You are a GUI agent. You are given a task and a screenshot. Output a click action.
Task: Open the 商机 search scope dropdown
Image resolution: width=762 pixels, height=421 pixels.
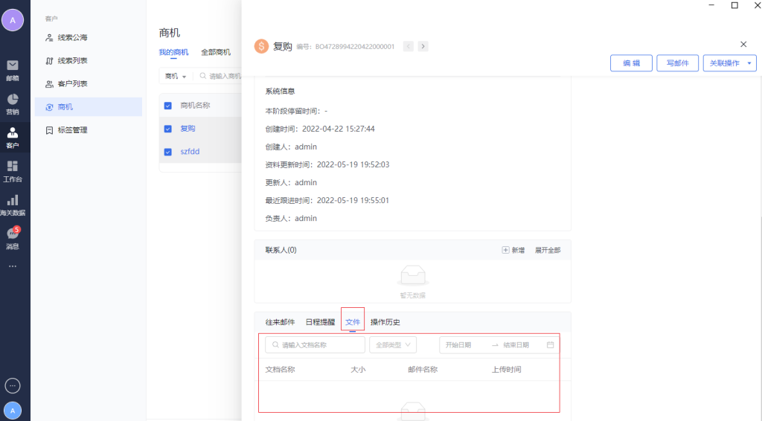tap(176, 76)
